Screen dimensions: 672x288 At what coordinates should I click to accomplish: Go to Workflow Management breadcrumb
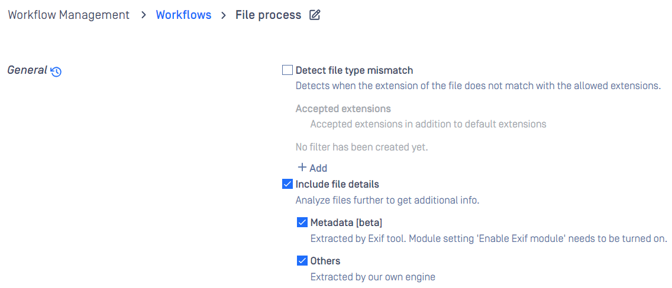point(69,15)
